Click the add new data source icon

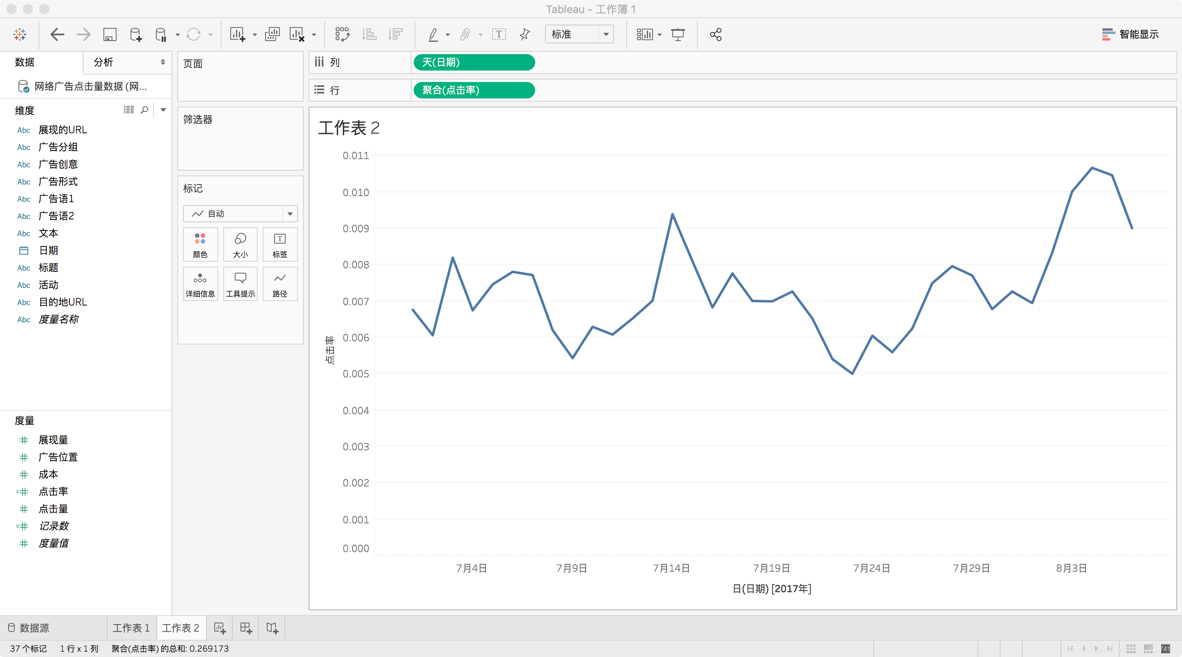click(136, 34)
